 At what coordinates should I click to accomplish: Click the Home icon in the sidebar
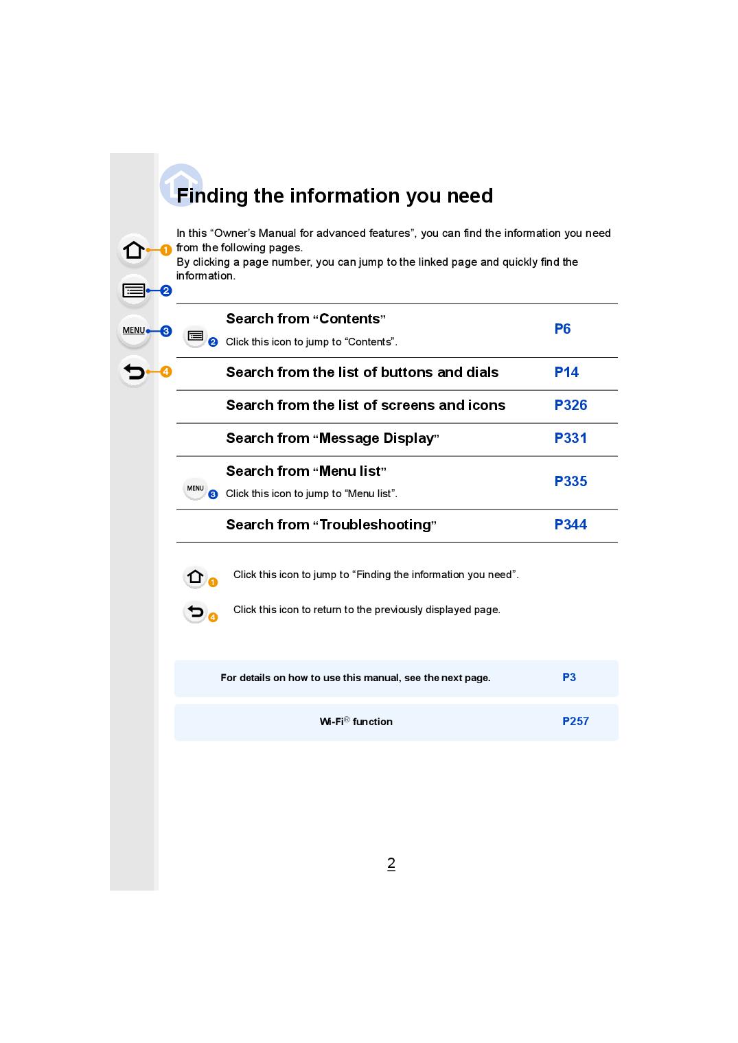click(x=134, y=250)
